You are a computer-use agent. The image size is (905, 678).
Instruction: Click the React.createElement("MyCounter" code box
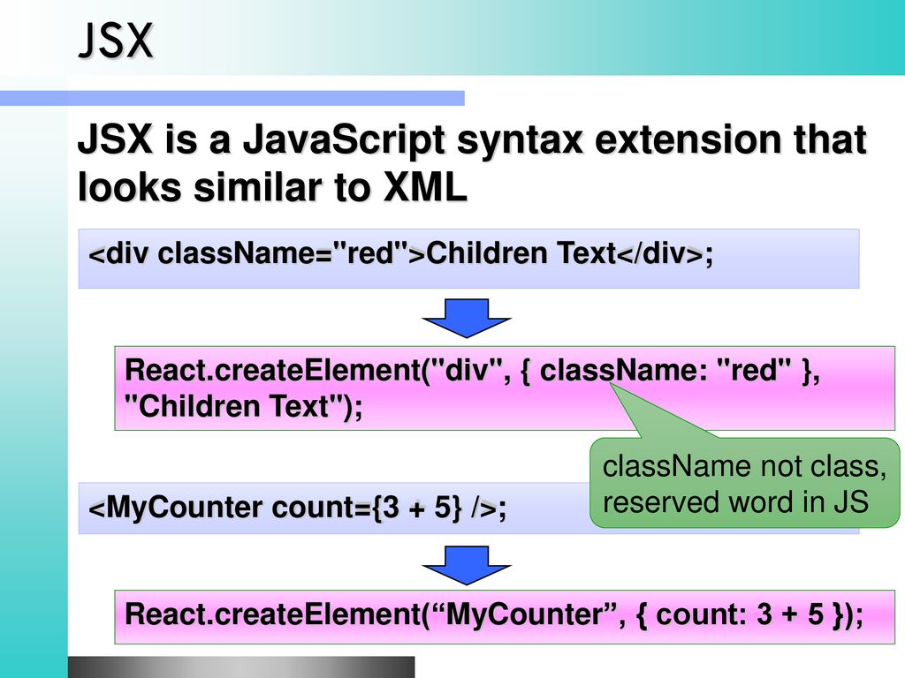tap(505, 616)
